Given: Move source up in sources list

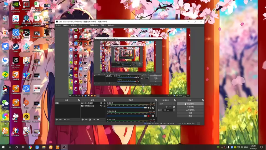Looking at the screenshot, I should click(x=94, y=120).
